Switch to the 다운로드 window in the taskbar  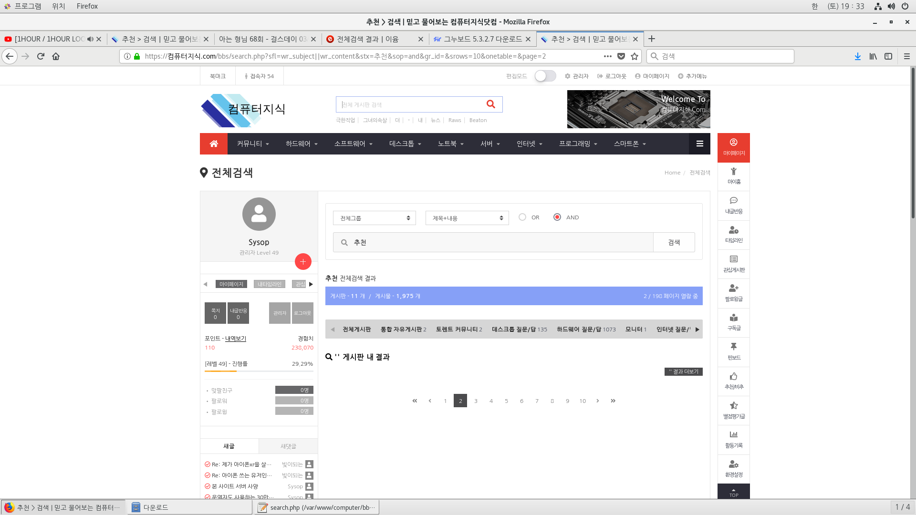click(189, 507)
